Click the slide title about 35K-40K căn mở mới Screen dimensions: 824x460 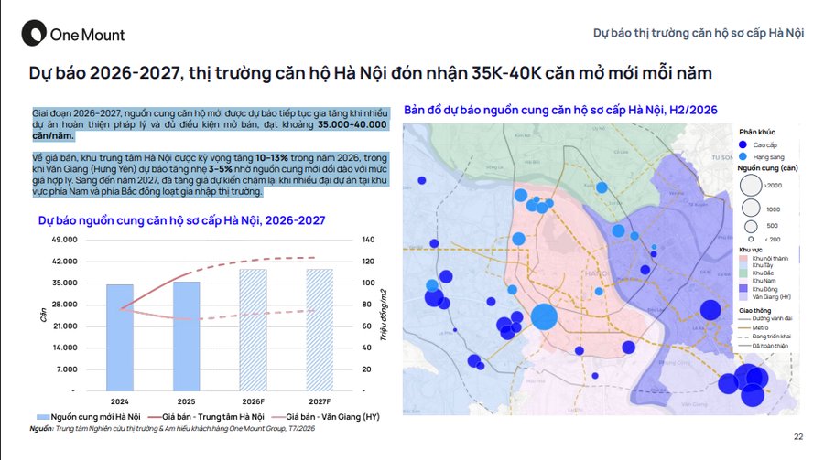[371, 72]
